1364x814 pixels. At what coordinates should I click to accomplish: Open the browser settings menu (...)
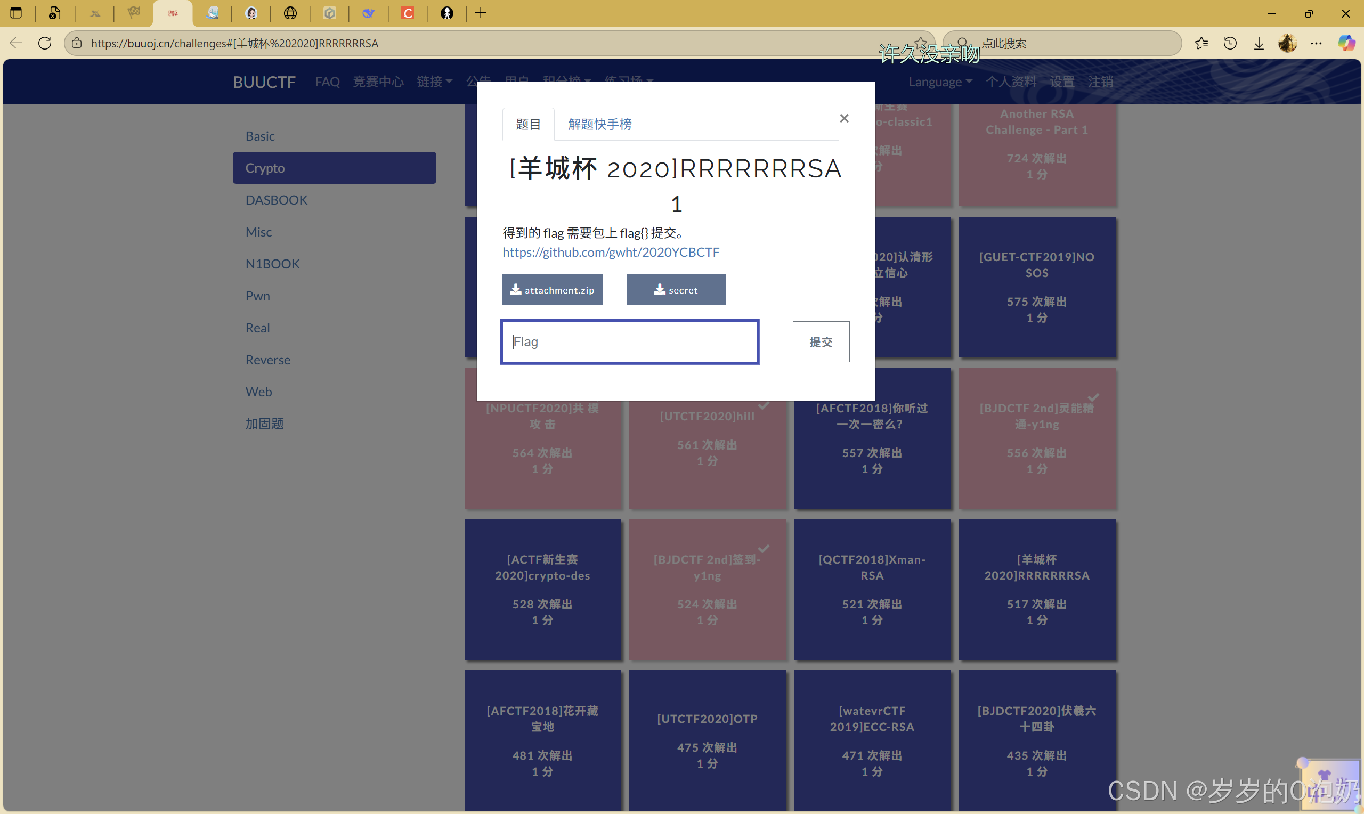(1317, 43)
